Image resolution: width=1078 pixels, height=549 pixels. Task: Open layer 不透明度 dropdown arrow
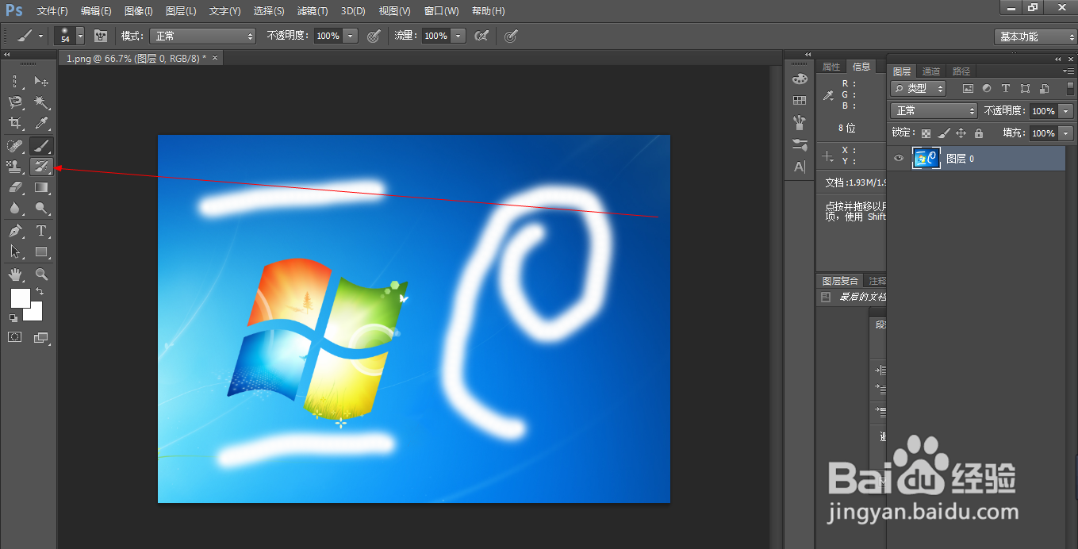(x=1065, y=111)
